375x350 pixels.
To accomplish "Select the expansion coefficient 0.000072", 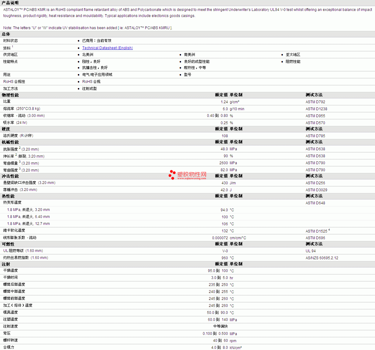I will click(220, 238).
